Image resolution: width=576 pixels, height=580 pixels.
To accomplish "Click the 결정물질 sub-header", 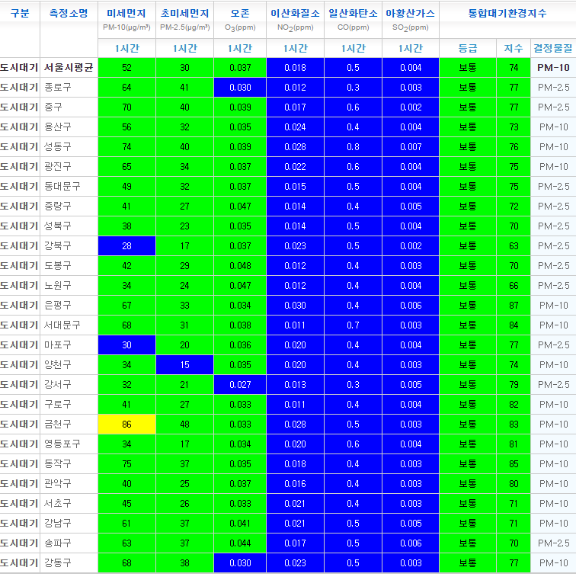I will click(552, 48).
